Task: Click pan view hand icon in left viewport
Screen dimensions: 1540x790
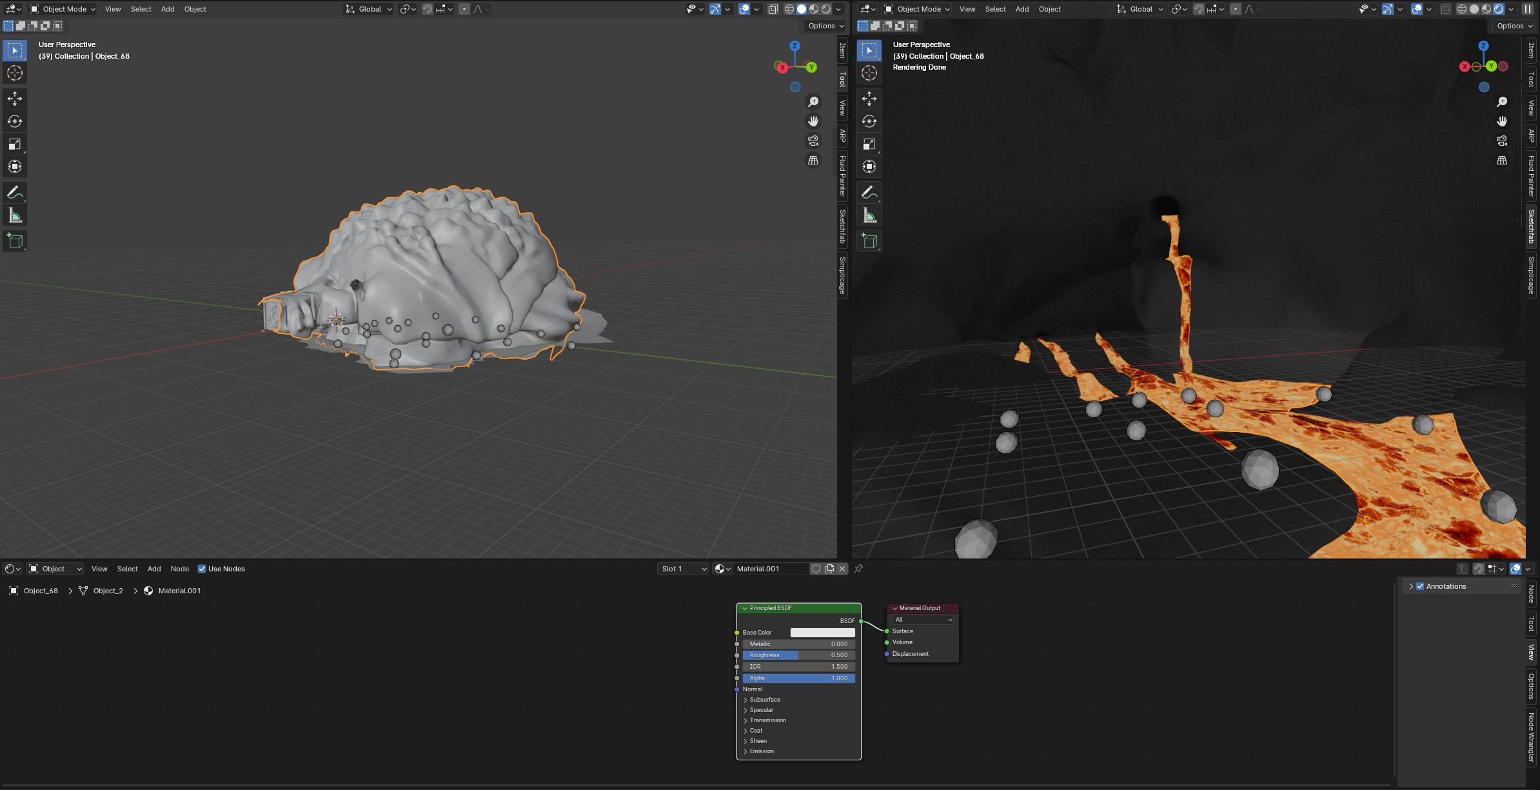Action: 813,121
